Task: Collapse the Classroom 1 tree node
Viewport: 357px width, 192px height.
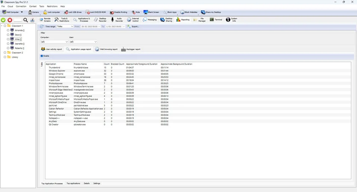Action: [2, 26]
